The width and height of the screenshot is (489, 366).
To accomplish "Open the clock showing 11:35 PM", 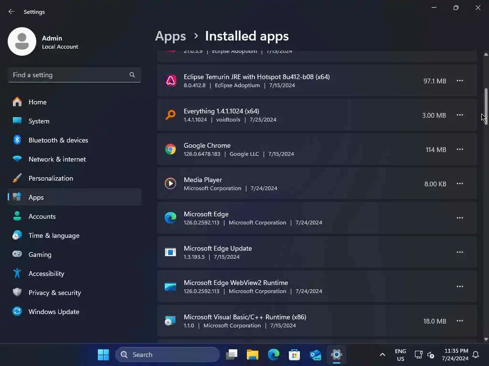I will (455, 355).
